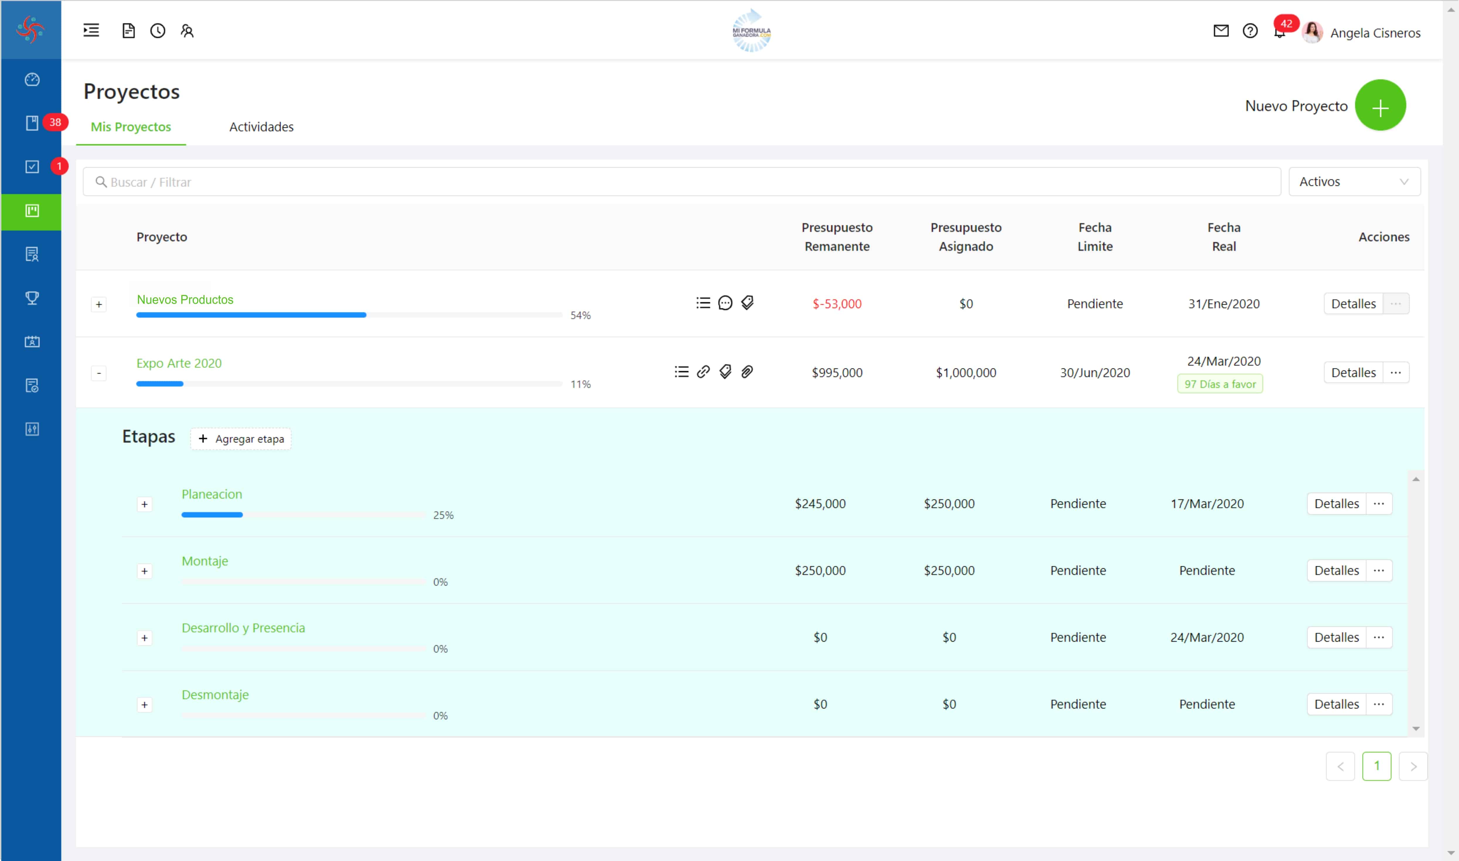Click Nuevos Productos 54% progress bar

tap(349, 315)
